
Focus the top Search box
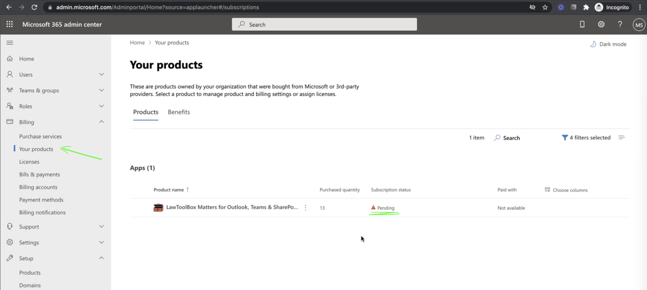[324, 24]
